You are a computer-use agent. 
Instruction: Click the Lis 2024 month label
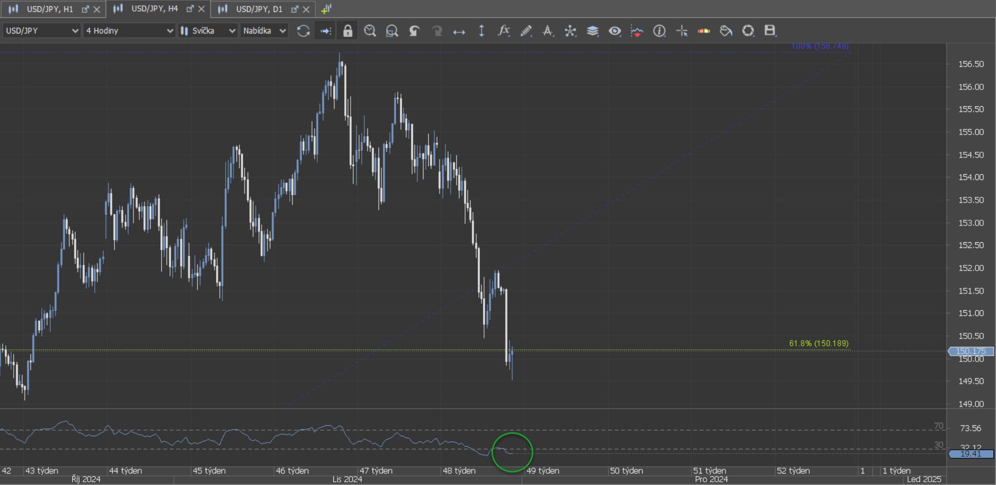point(347,479)
